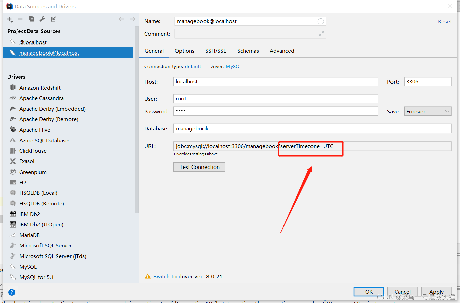Switch to driver version 8.0.21
This screenshot has width=460, height=303.
[x=161, y=276]
